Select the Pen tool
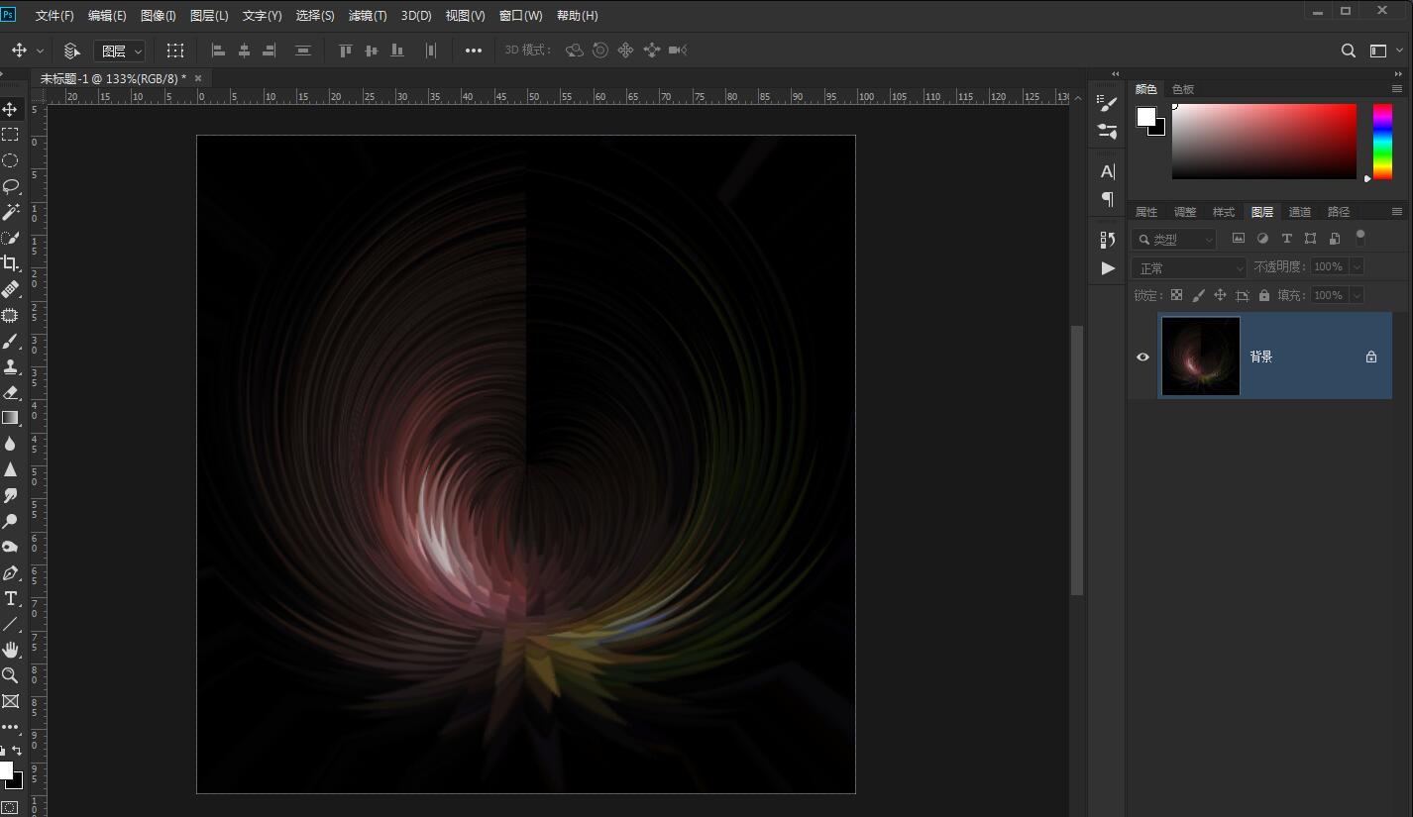This screenshot has height=817, width=1413. tap(11, 573)
